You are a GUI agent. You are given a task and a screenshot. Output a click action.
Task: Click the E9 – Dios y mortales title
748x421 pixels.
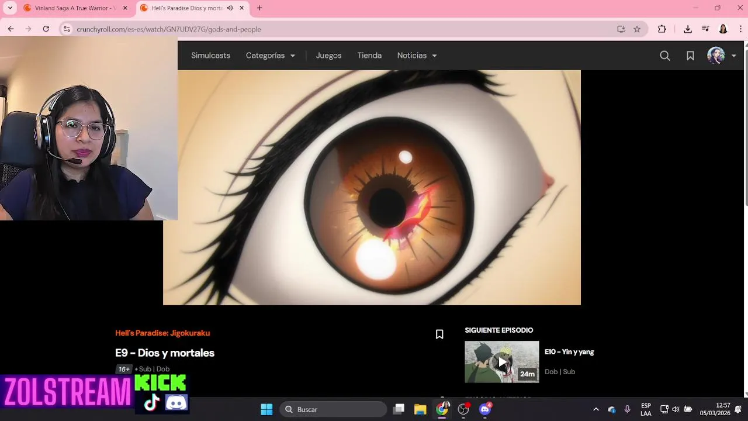tap(165, 353)
